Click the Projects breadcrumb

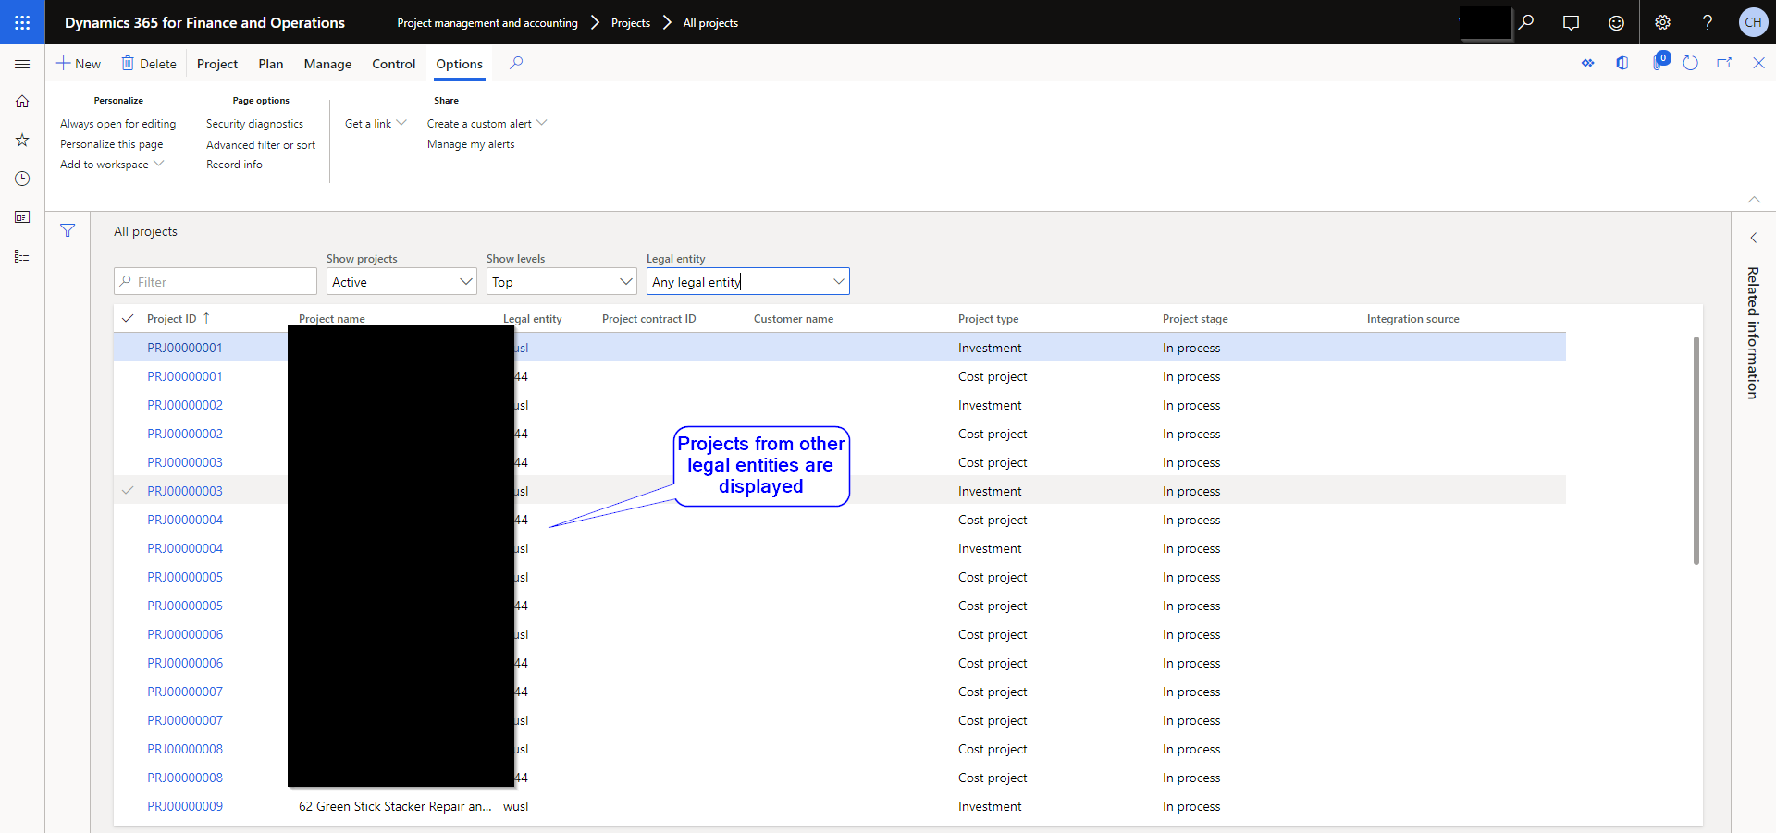tap(631, 23)
